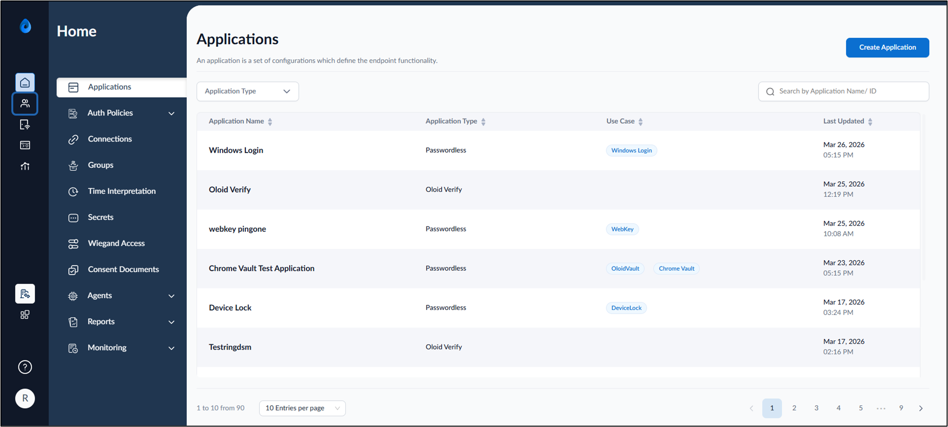Open the device wifi icon in rail
This screenshot has height=427, width=948.
25,125
